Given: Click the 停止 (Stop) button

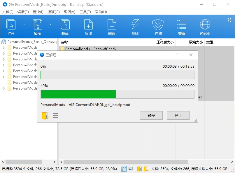Looking at the screenshot, I should click(x=178, y=115).
